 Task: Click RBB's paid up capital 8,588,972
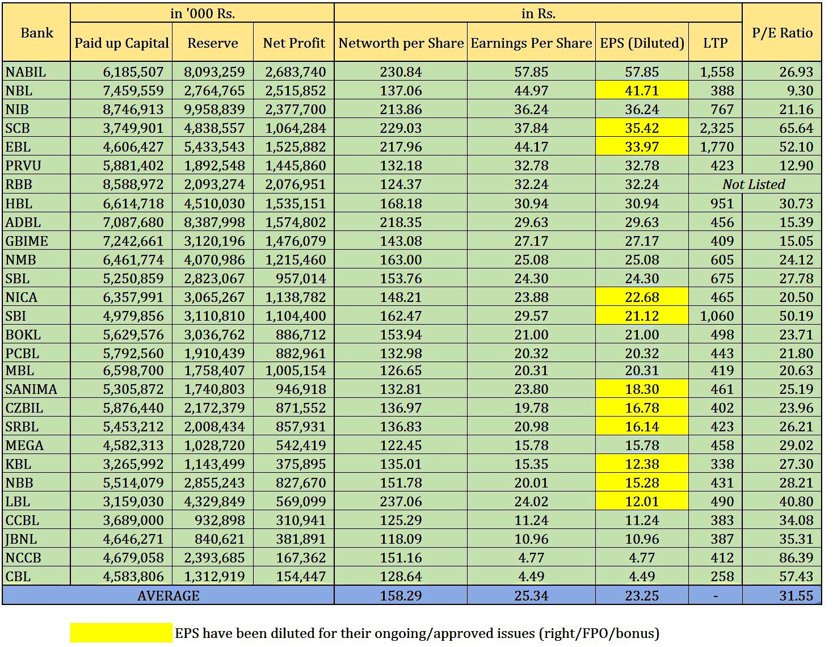pyautogui.click(x=121, y=184)
